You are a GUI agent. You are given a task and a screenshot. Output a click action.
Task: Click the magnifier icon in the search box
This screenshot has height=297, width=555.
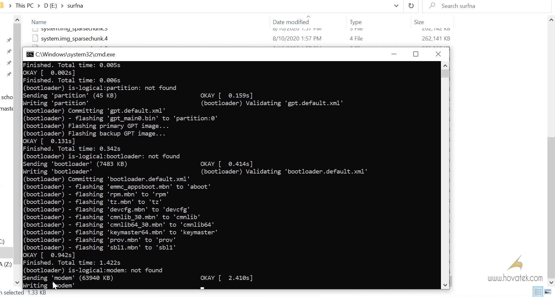tap(432, 6)
